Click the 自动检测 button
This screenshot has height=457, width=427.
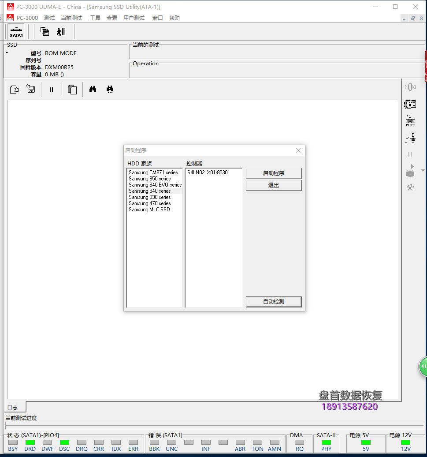click(274, 302)
